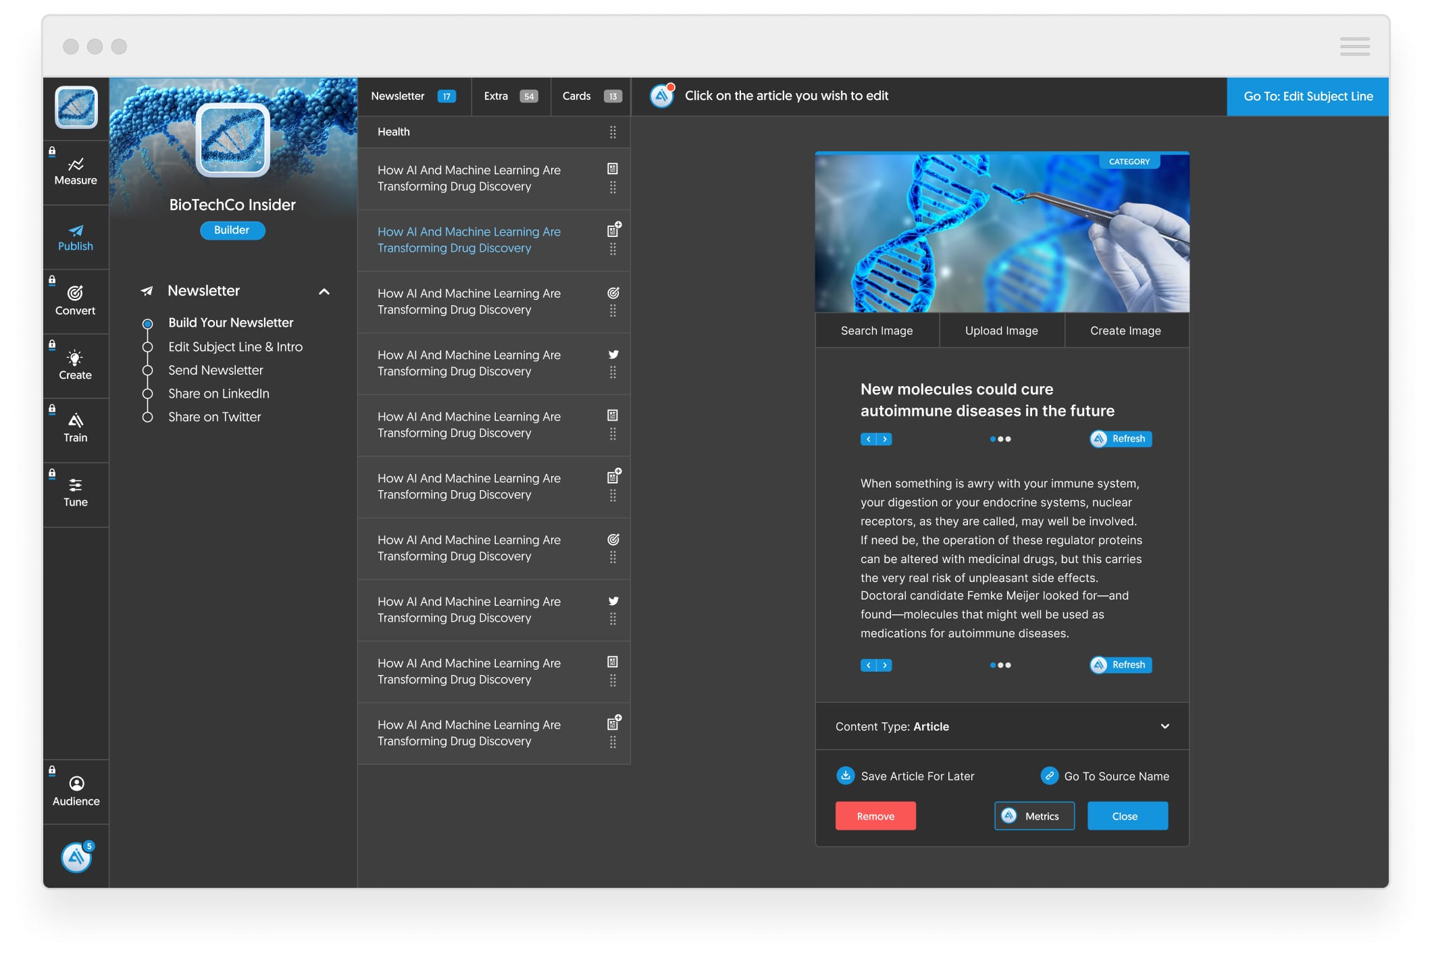Open the Audience section in sidebar
This screenshot has height=958, width=1432.
click(76, 792)
